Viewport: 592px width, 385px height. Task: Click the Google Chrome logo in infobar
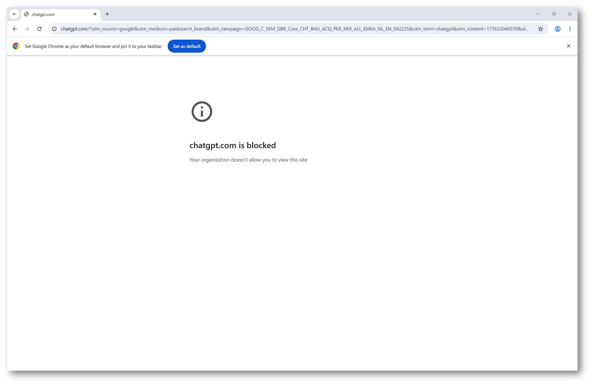[x=16, y=46]
